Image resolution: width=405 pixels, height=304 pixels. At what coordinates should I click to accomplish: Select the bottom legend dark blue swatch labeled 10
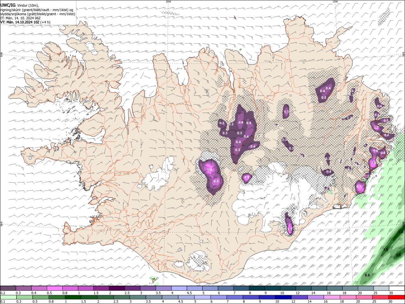283,297
